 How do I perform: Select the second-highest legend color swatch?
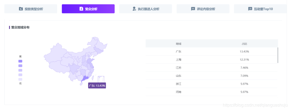(20, 66)
